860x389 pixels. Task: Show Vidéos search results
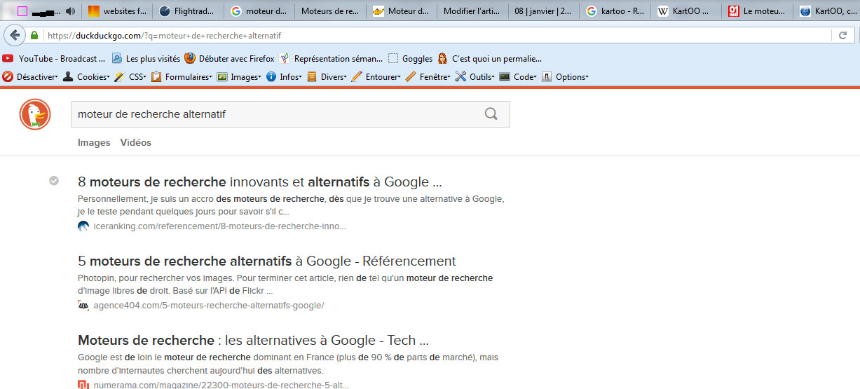(136, 142)
